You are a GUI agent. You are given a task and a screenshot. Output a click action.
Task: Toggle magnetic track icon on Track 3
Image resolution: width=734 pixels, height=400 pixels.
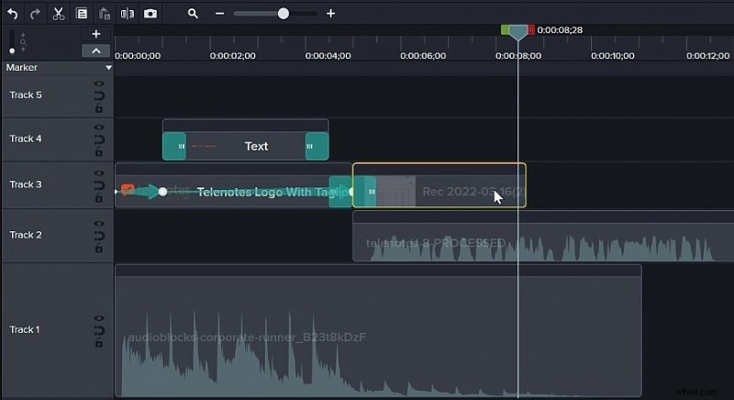(99, 185)
